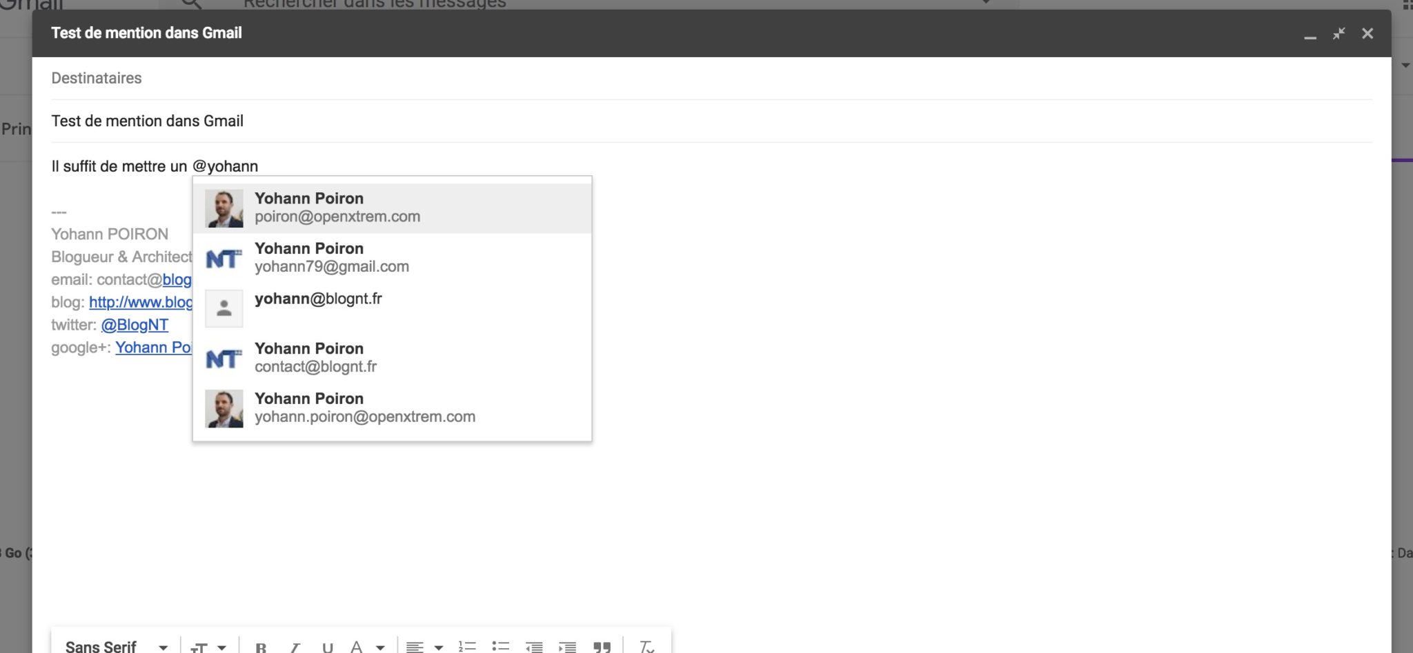Viewport: 1413px width, 653px height.
Task: Apply bold formatting to the text
Action: coord(261,647)
